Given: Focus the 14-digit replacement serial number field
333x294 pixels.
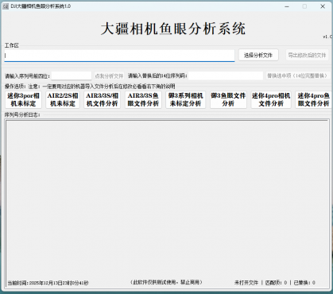Looking at the screenshot, I should [x=226, y=76].
